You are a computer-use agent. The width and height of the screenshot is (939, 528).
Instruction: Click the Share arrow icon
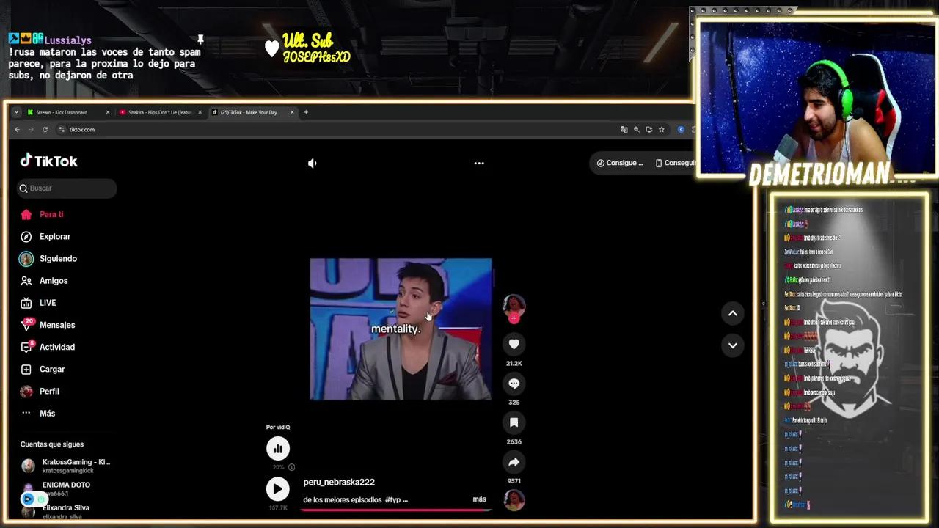514,461
